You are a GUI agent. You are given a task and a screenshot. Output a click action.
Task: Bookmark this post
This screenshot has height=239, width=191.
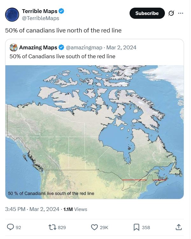click(x=137, y=227)
